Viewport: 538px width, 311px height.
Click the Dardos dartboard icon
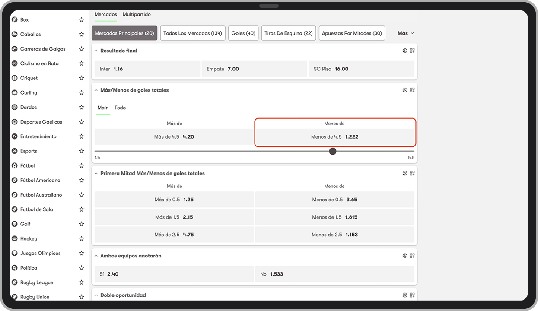[x=14, y=108]
